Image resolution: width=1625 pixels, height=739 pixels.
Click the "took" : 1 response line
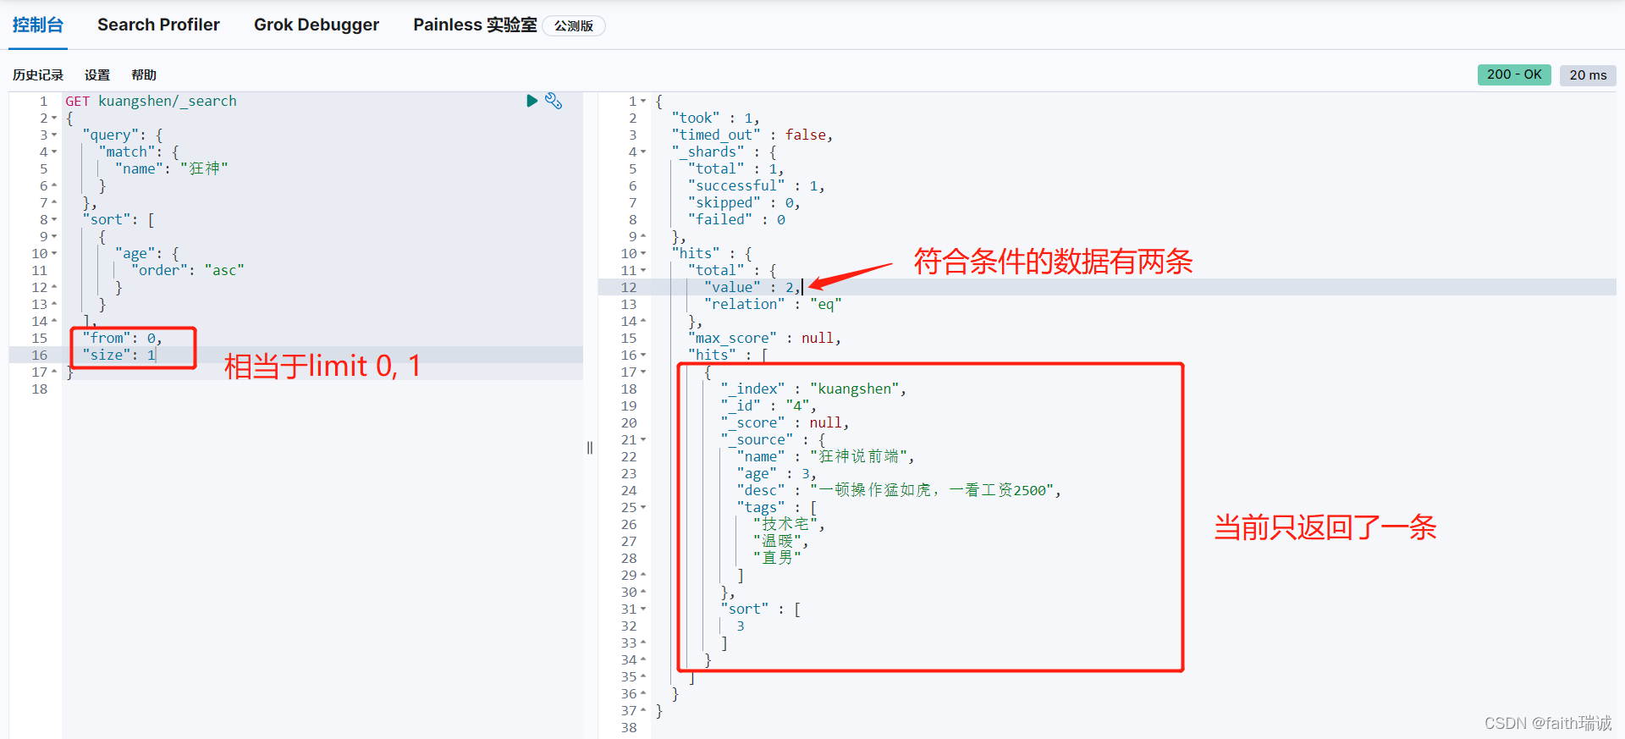[x=715, y=118]
